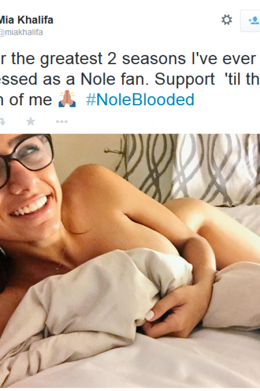Click the follow user icon button

(x=250, y=21)
